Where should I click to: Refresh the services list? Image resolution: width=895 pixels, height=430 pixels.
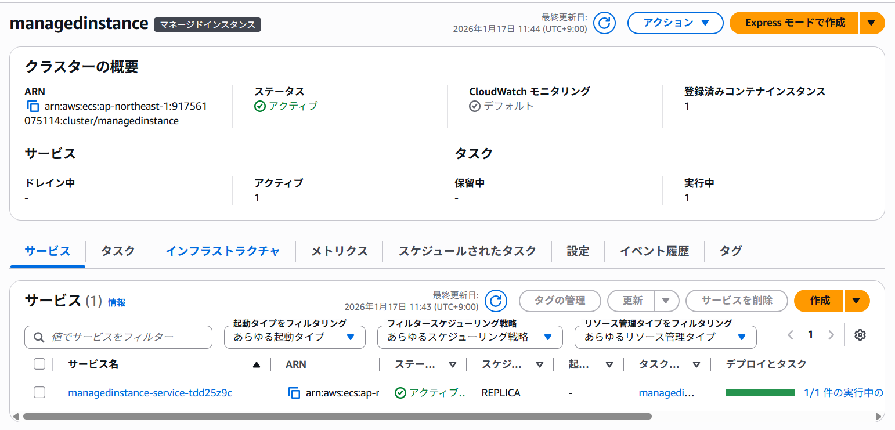click(x=496, y=301)
